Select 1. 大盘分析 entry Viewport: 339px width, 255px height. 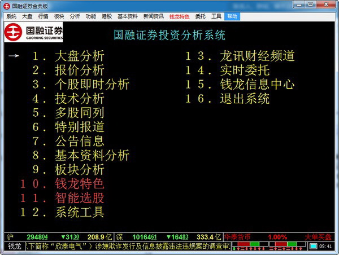[x=68, y=56]
